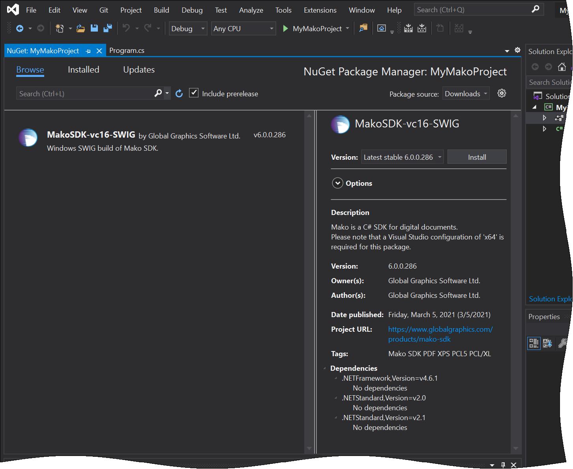The height and width of the screenshot is (469, 573).
Task: Click the green Start debugging arrow
Action: (x=285, y=28)
